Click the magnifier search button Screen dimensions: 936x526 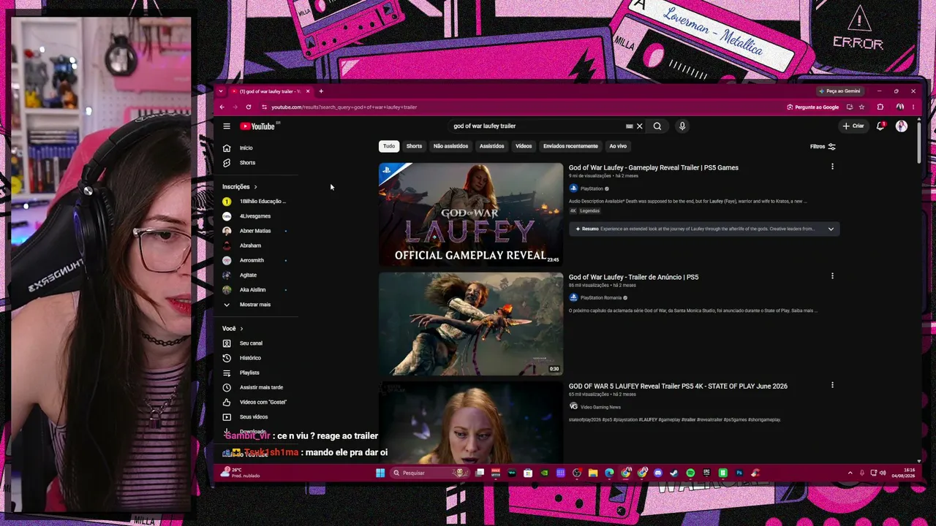point(657,126)
